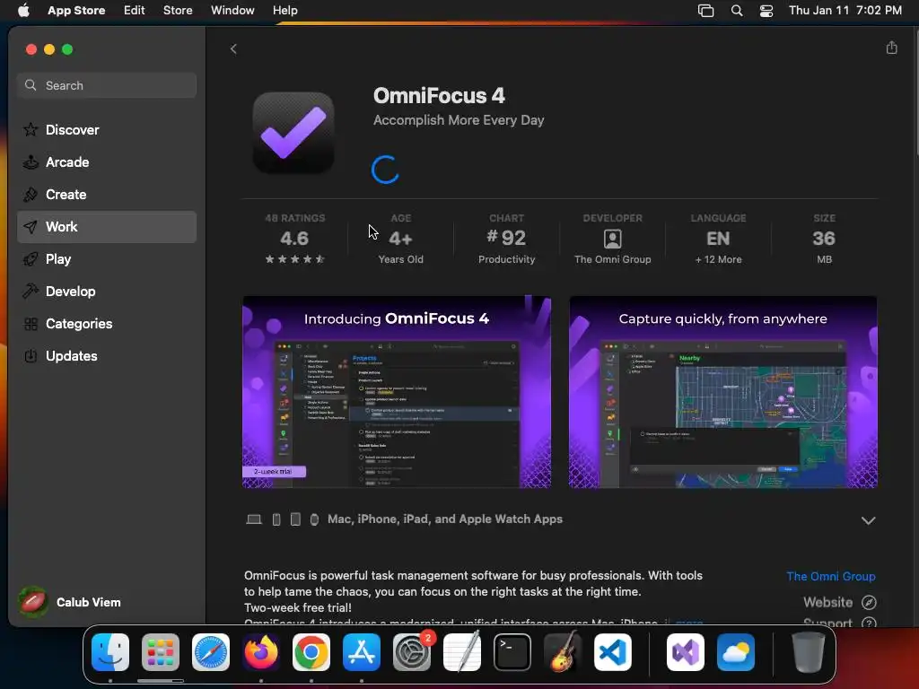Click the Website compass icon
This screenshot has width=919, height=689.
869,602
